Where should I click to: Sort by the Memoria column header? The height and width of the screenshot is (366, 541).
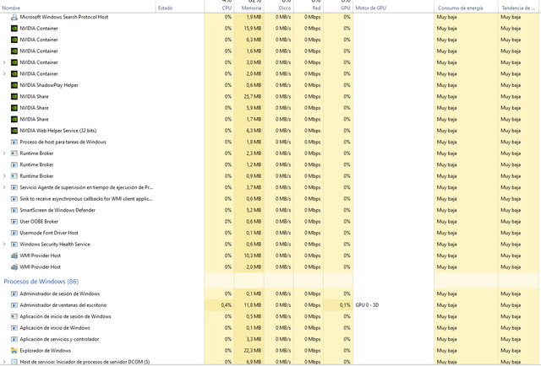pyautogui.click(x=251, y=8)
